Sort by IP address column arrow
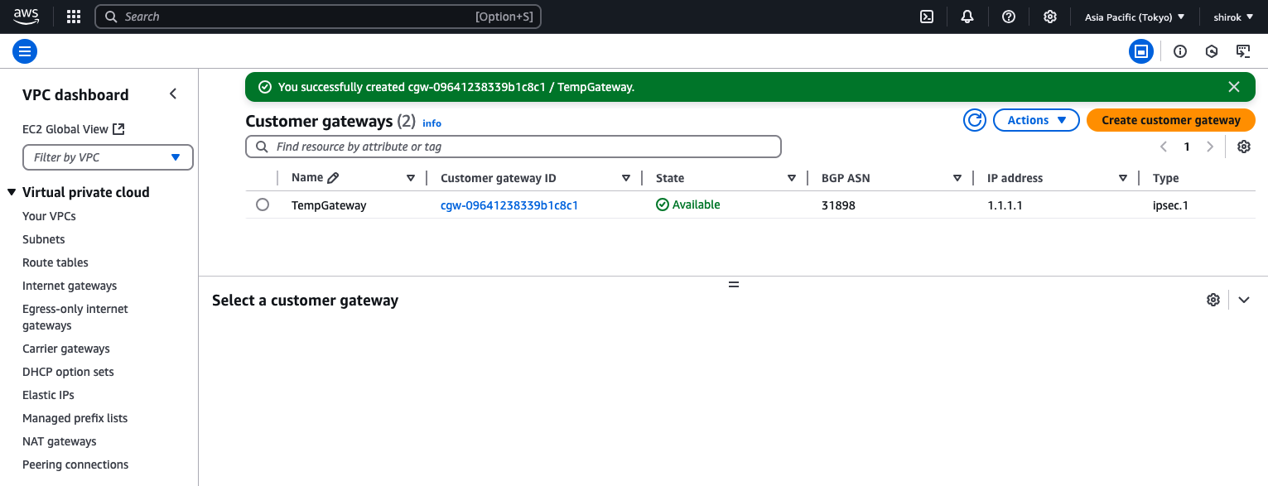The image size is (1268, 486). pyautogui.click(x=1123, y=178)
